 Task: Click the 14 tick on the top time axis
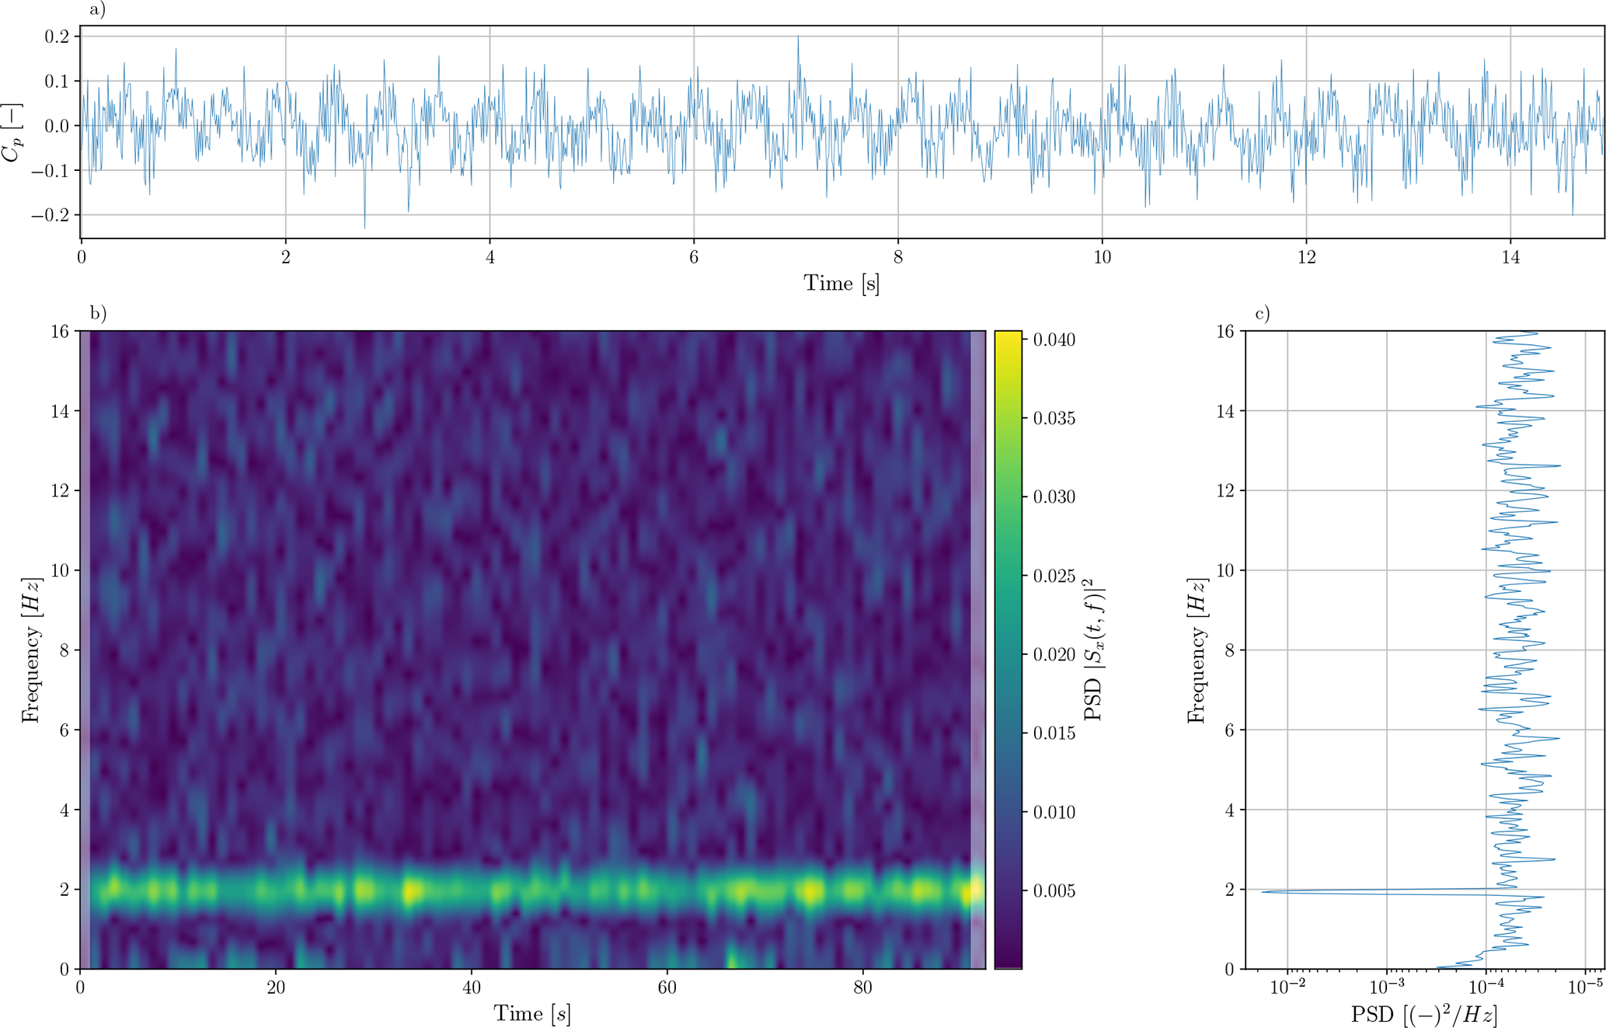pos(1510,257)
